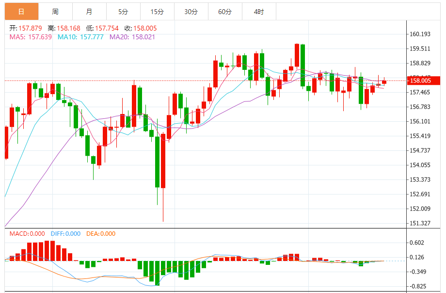
Task: Click the 160.193 price axis label
Action: coord(420,34)
